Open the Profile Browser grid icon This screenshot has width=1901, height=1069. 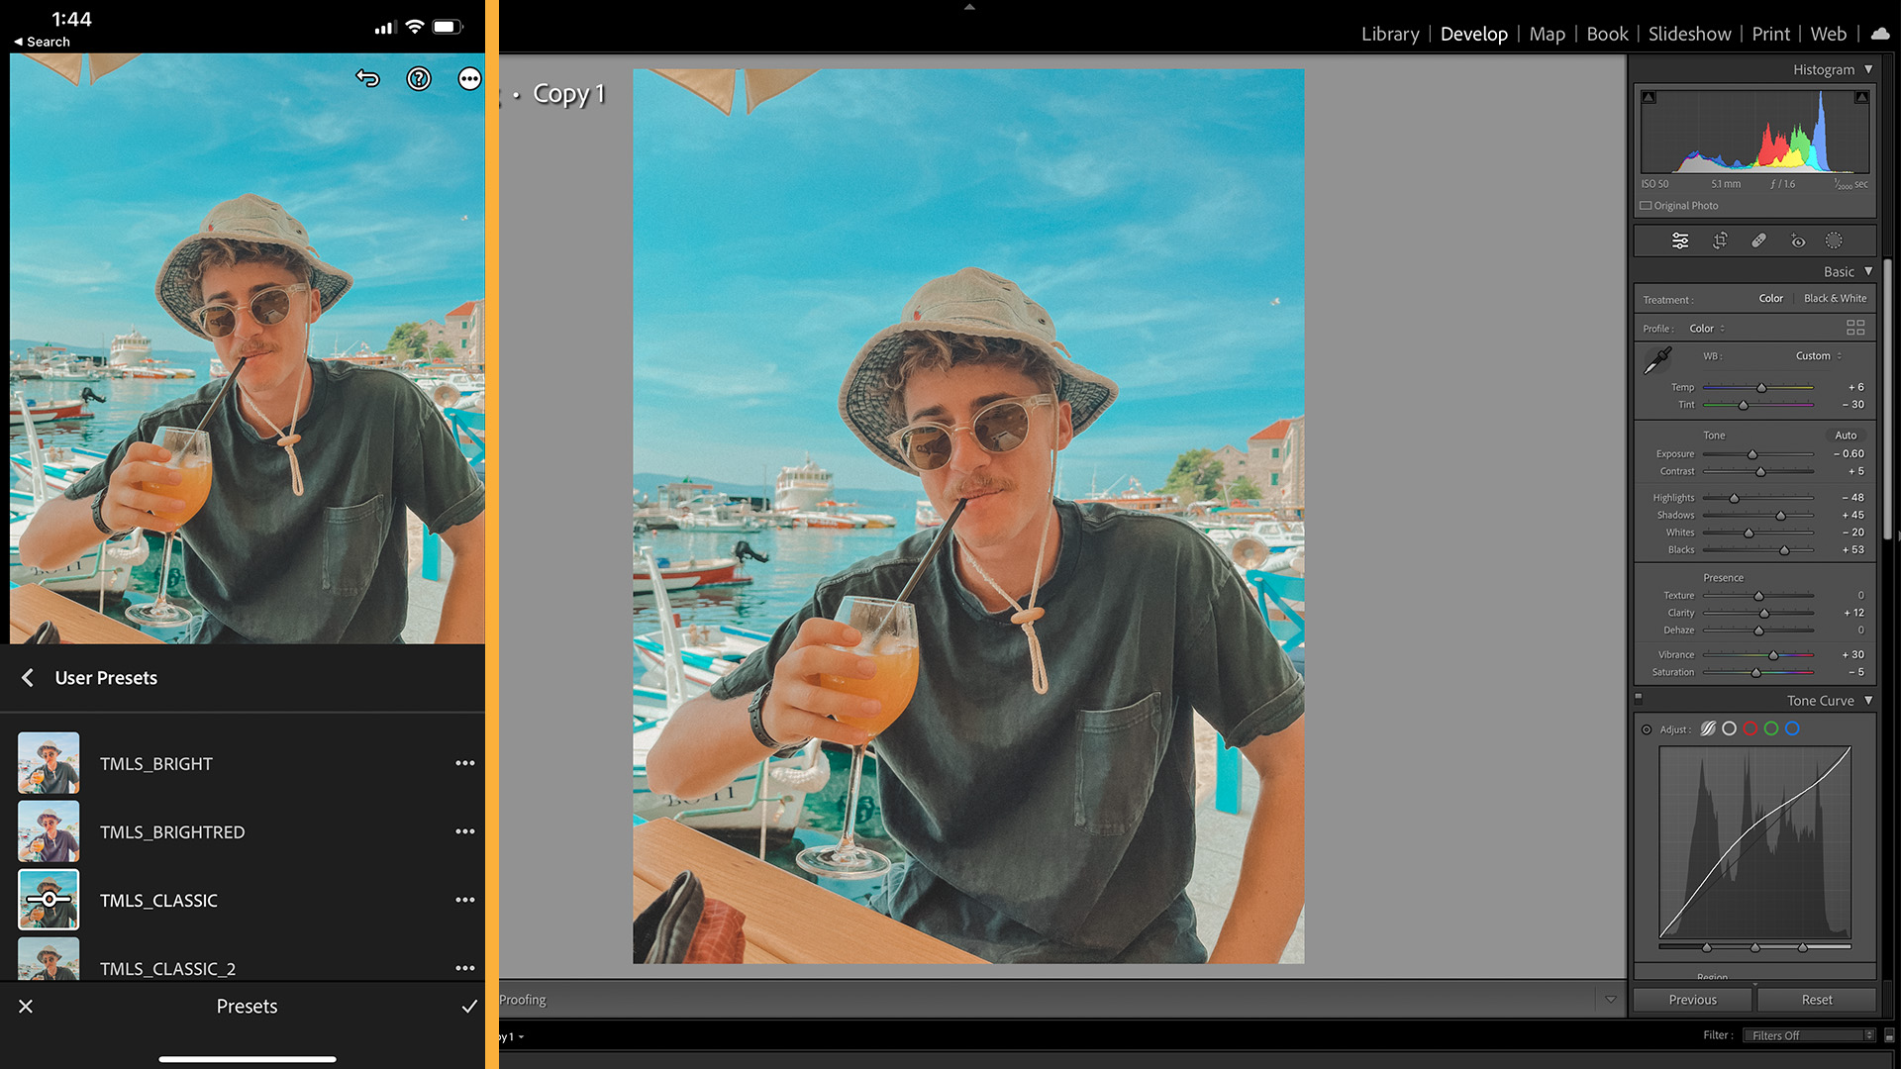click(1855, 328)
